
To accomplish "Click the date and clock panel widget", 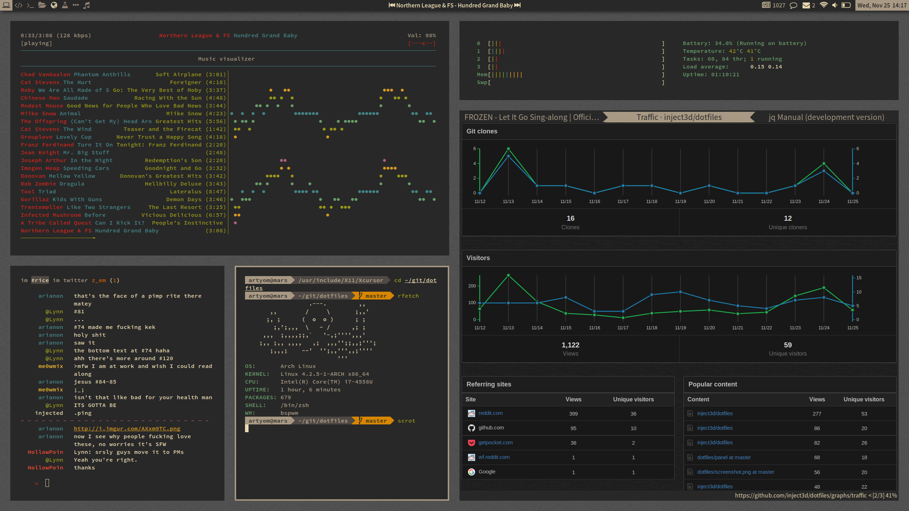I will (x=882, y=5).
